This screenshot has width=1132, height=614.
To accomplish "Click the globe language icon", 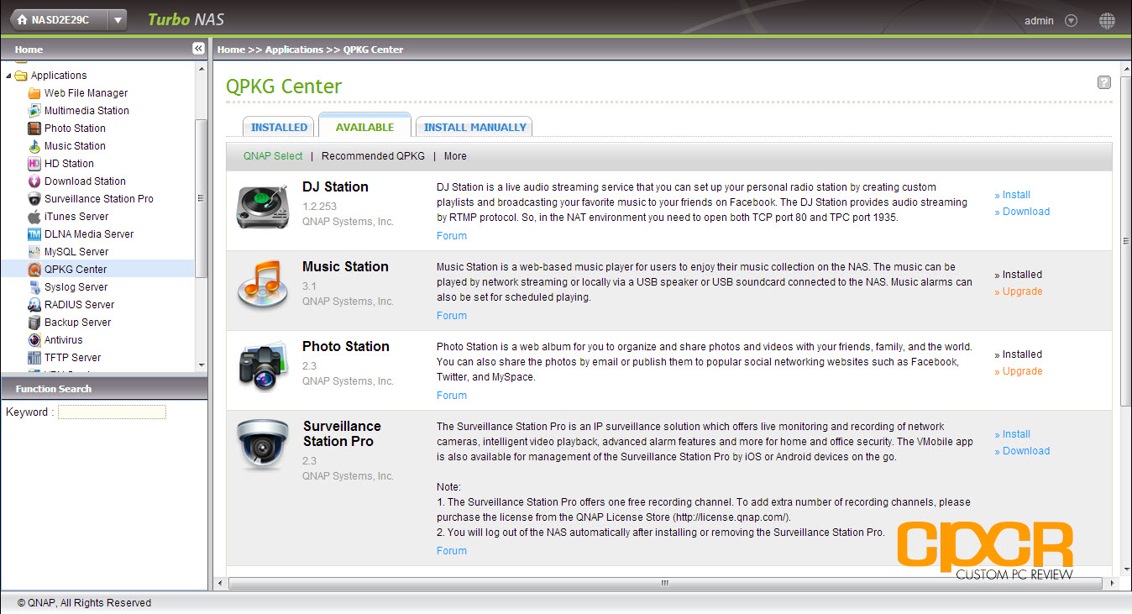I will click(1107, 21).
